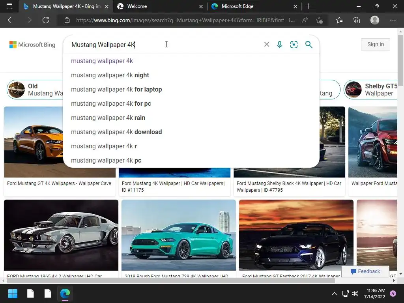
Task: Open the Collections icon
Action: click(x=357, y=20)
